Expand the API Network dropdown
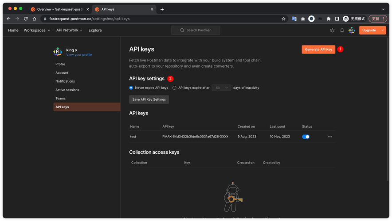392x221 pixels. pyautogui.click(x=69, y=30)
